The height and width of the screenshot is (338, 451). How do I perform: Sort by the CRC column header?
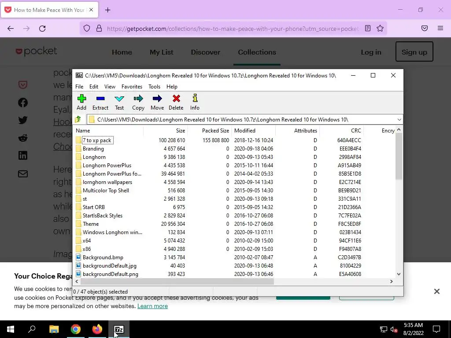342,130
